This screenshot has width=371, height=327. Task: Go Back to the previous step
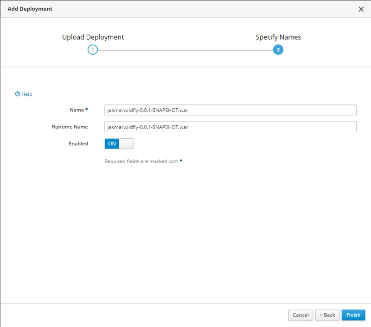click(x=327, y=315)
